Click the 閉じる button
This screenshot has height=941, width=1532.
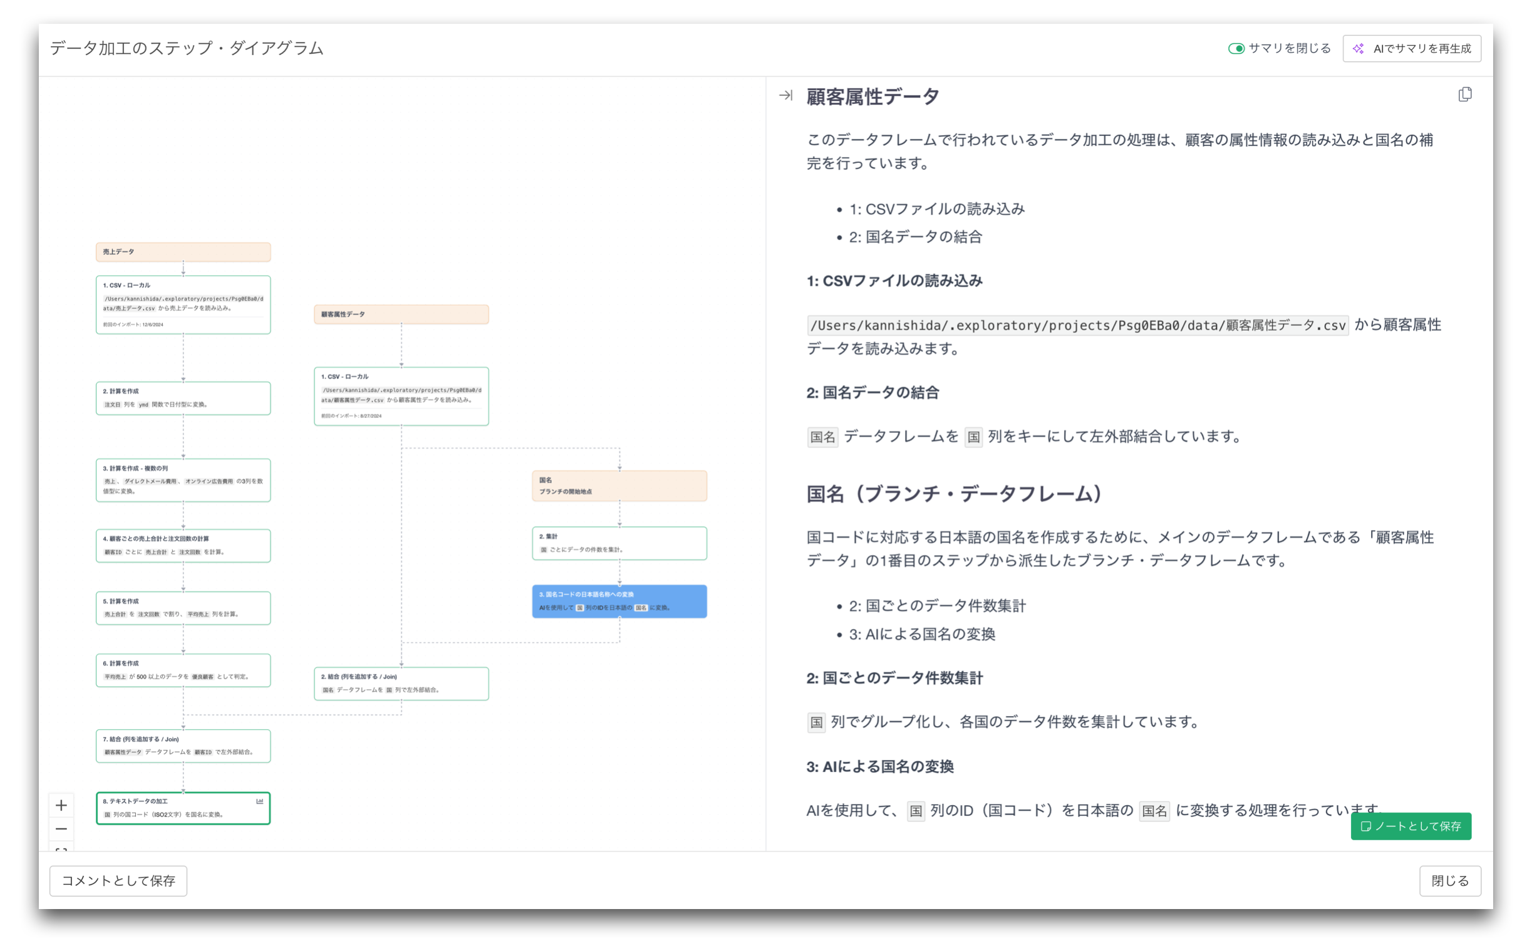[1449, 880]
